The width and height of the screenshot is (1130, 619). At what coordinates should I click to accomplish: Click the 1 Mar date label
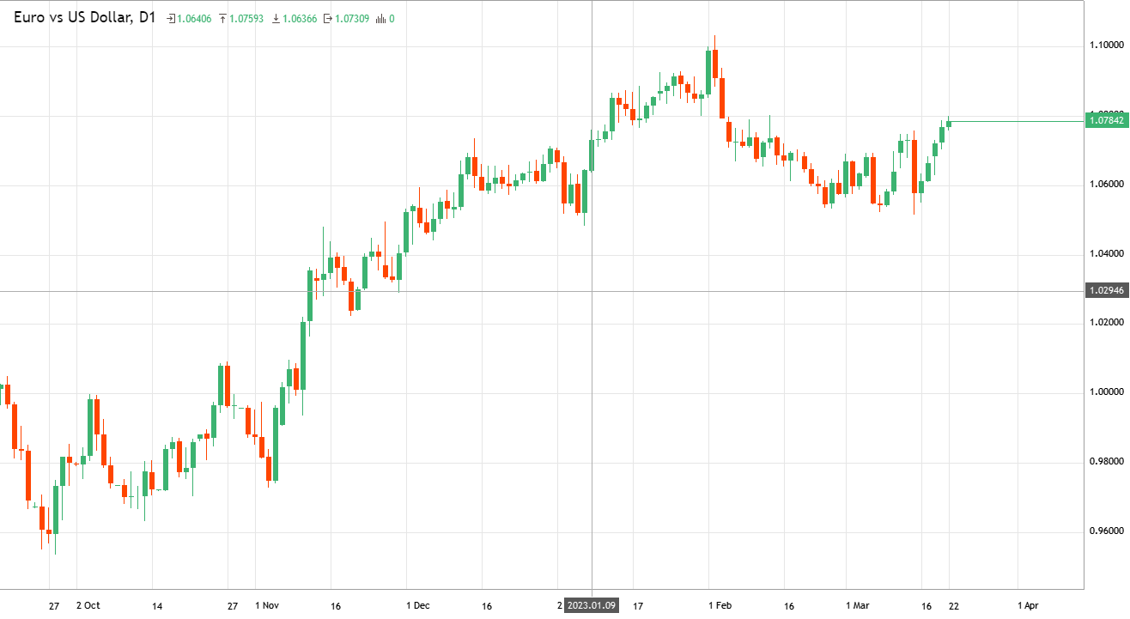(857, 605)
